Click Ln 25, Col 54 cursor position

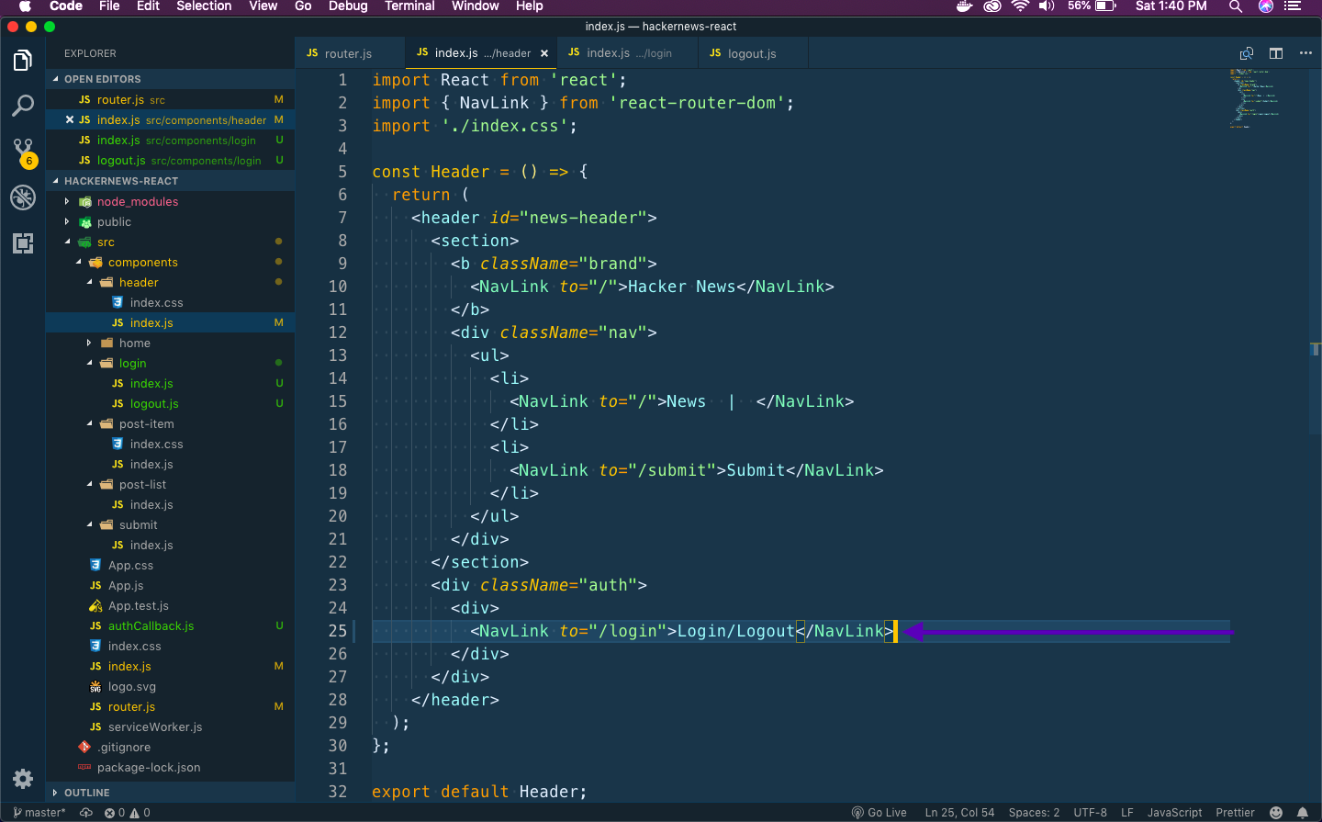959,813
